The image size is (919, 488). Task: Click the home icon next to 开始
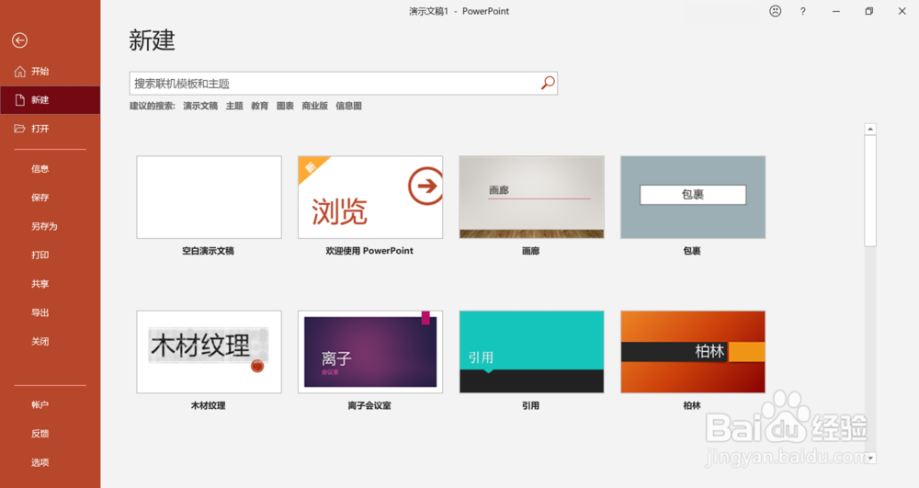20,72
